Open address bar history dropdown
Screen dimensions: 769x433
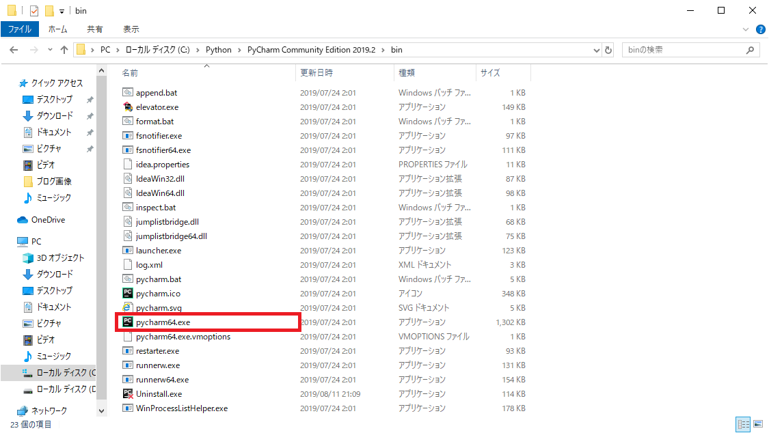(x=596, y=49)
